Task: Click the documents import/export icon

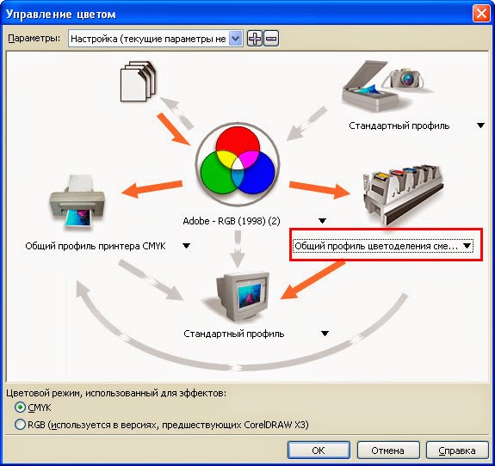Action: 139,82
